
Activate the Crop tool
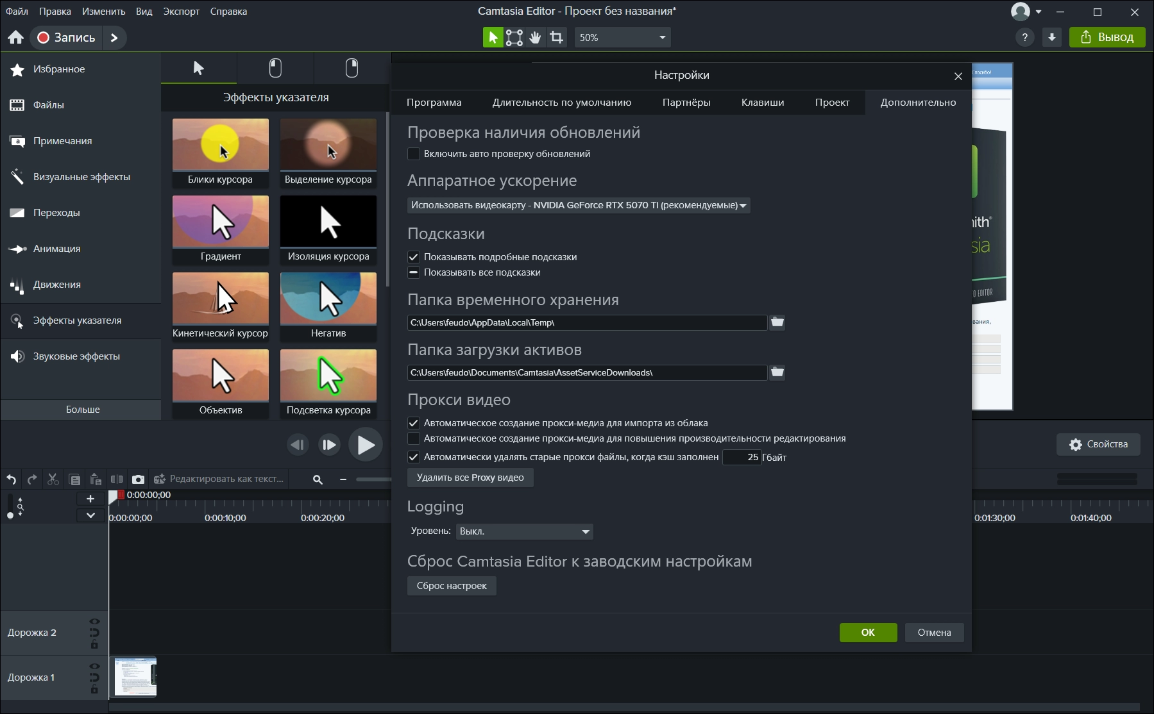(x=557, y=37)
